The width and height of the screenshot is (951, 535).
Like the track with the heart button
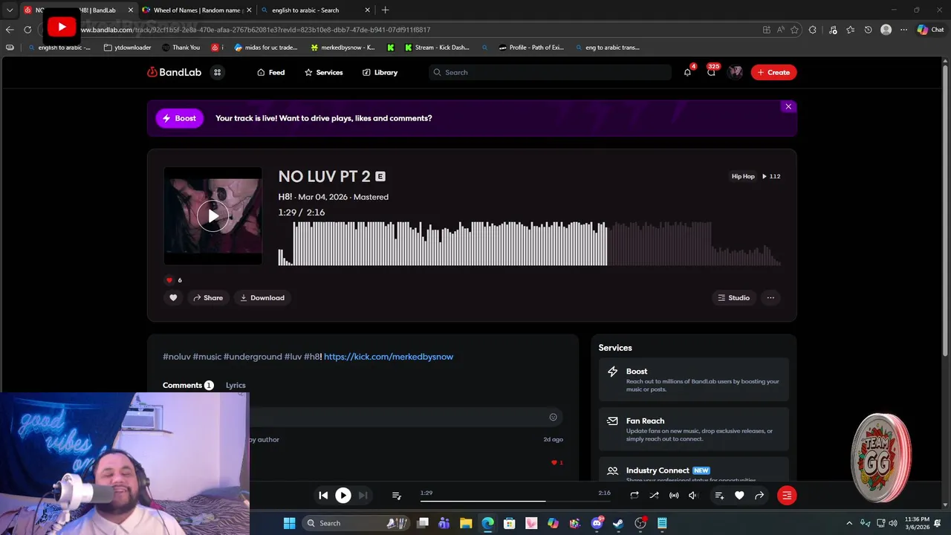pos(173,298)
